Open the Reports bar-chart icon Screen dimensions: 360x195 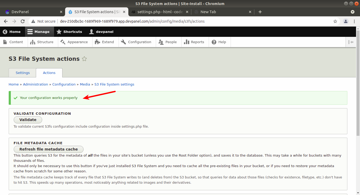(187, 42)
